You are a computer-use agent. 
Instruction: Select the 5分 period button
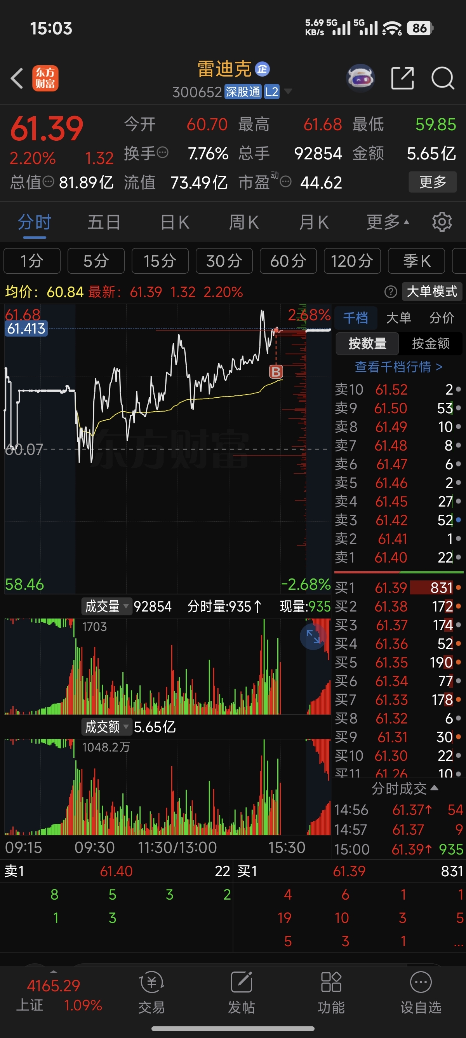pos(96,261)
